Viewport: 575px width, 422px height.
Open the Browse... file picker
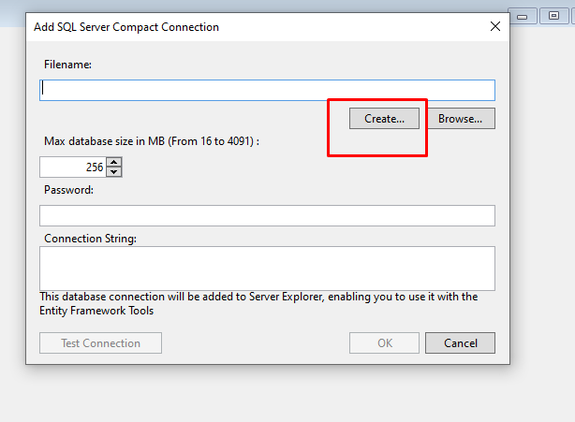click(461, 118)
